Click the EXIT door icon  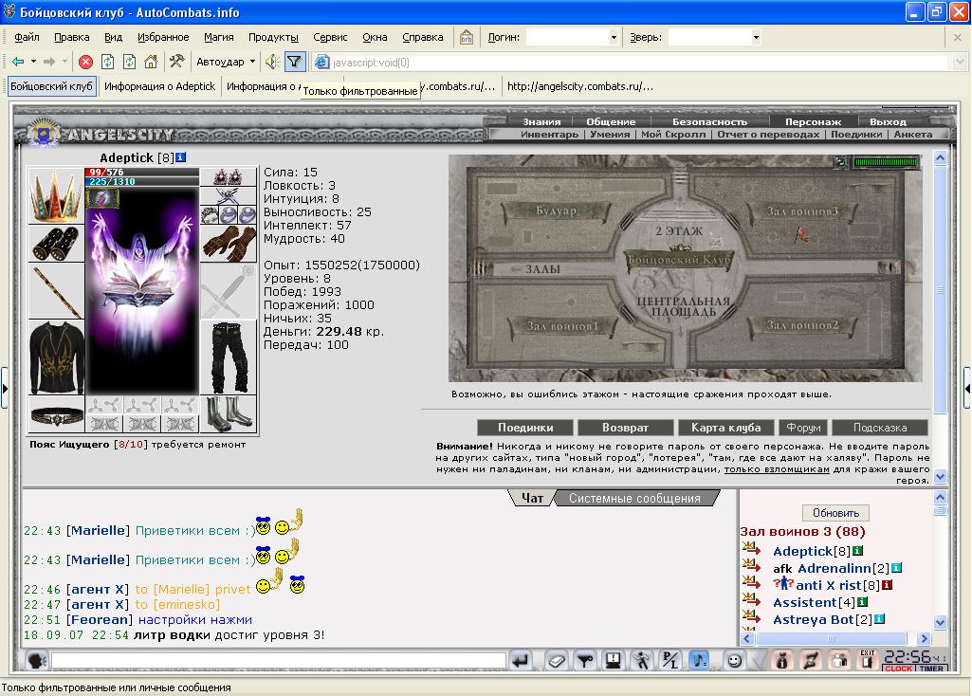[868, 660]
